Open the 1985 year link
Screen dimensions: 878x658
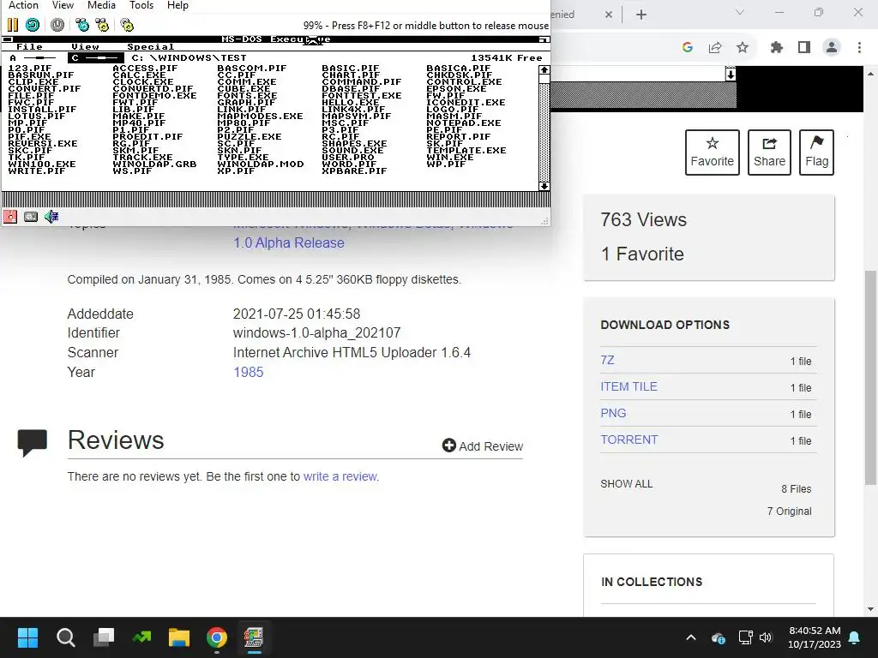tap(248, 372)
